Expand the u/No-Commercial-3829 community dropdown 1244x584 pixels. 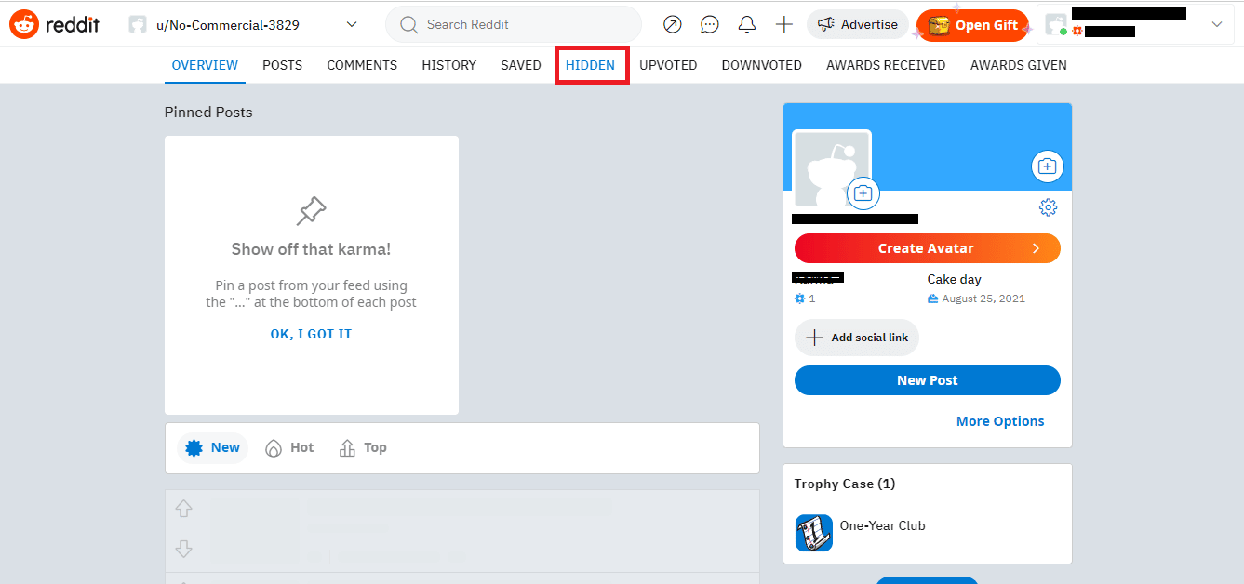tap(352, 25)
